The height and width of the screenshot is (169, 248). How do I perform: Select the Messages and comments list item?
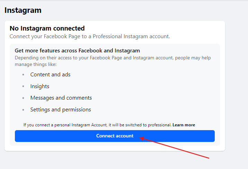tap(61, 98)
